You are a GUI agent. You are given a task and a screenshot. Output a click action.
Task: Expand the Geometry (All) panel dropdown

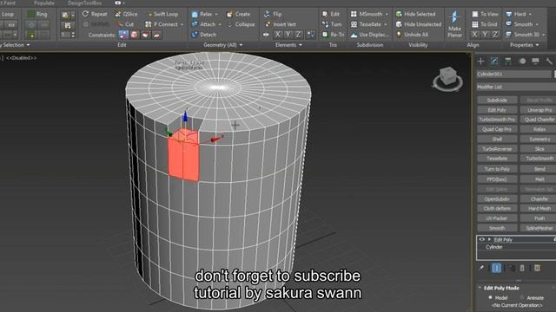[x=242, y=45]
